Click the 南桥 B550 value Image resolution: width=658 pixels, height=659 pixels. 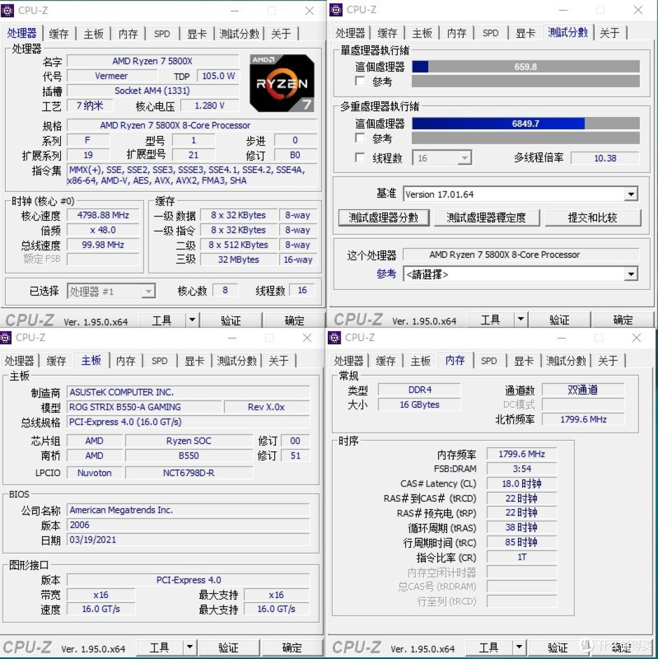[189, 455]
